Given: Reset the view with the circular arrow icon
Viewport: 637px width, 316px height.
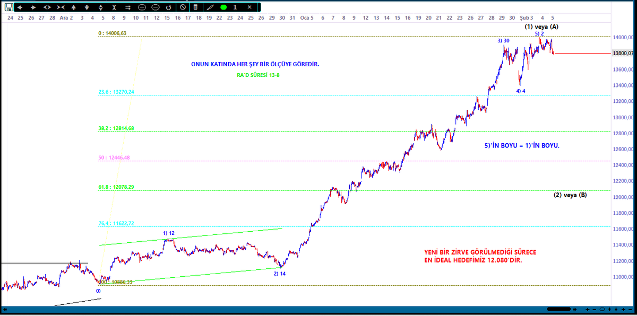Looking at the screenshot, I should coord(168,7).
